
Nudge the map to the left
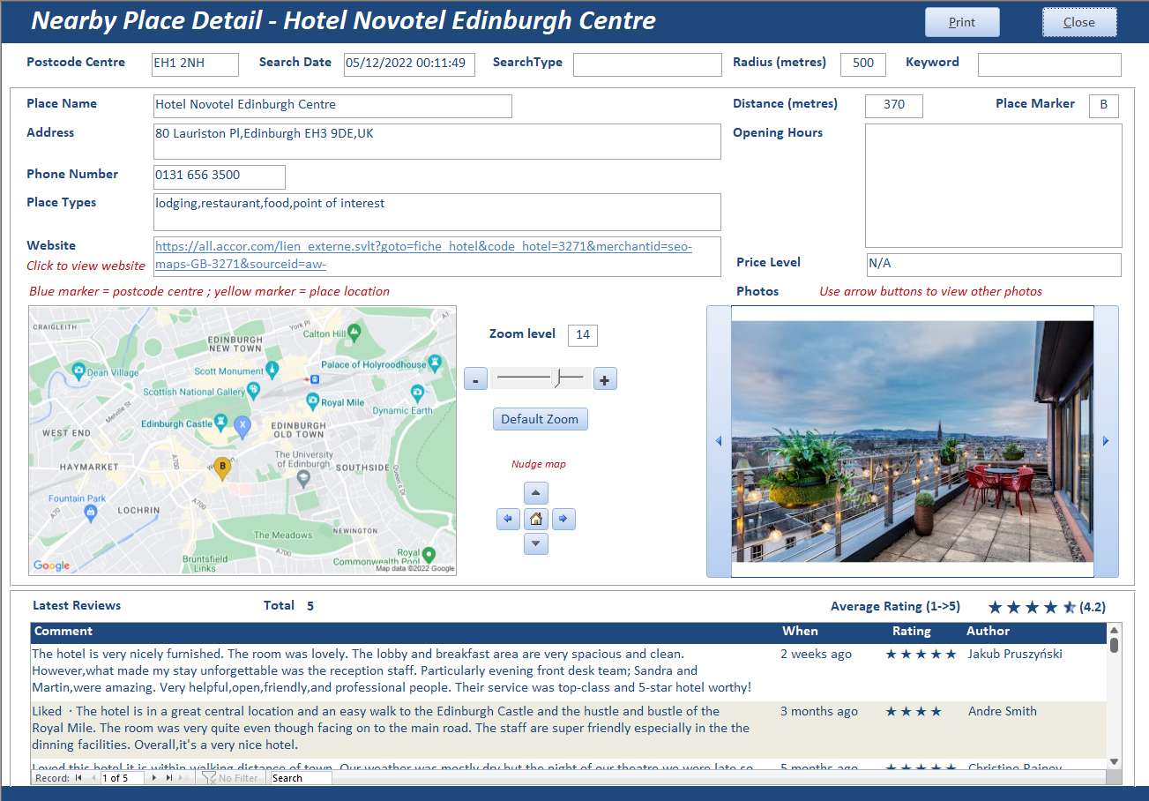pos(509,520)
